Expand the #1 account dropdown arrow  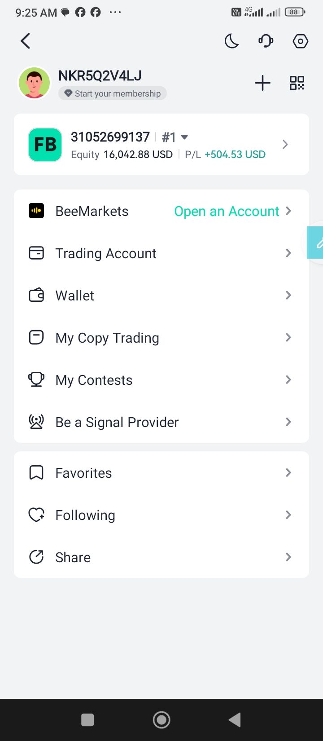click(184, 137)
